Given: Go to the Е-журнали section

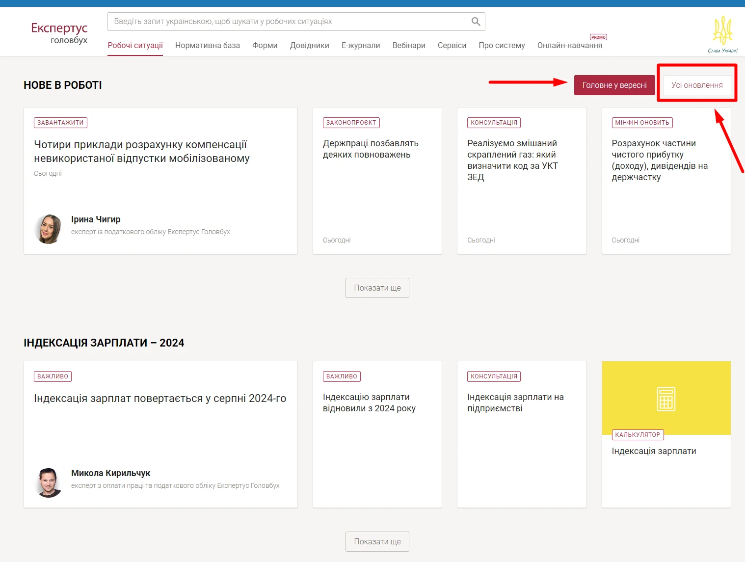Looking at the screenshot, I should [x=361, y=46].
